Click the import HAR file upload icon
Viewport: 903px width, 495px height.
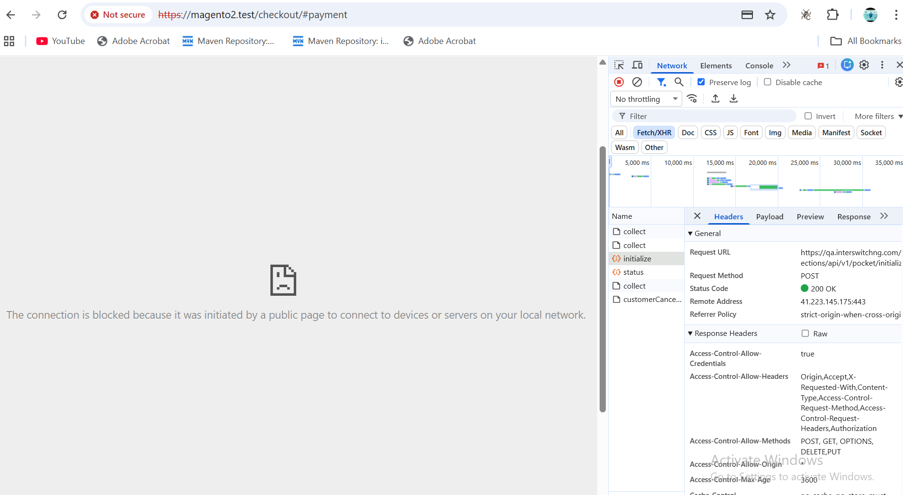tap(715, 99)
